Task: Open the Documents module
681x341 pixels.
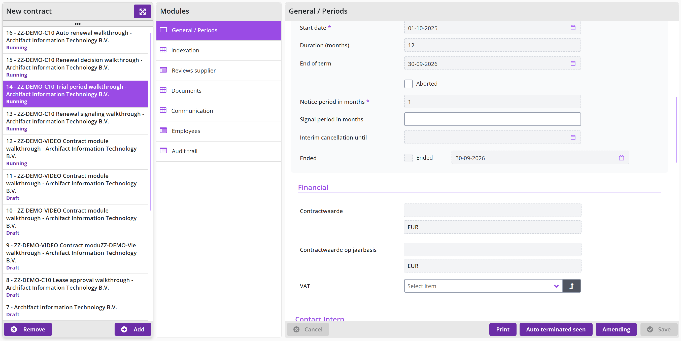Action: (219, 90)
